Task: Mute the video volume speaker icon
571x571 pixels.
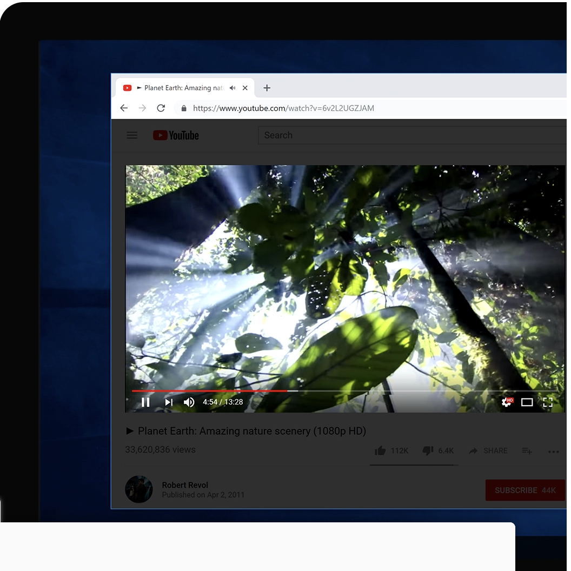Action: coord(189,402)
